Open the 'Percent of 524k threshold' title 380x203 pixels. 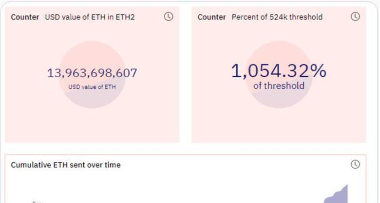(x=277, y=17)
